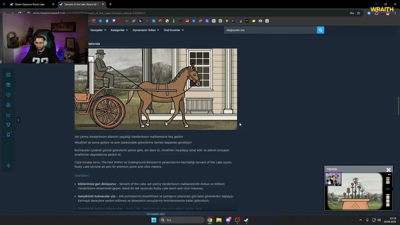Open Steam from the taskbar
The image size is (400, 225).
pos(246,220)
